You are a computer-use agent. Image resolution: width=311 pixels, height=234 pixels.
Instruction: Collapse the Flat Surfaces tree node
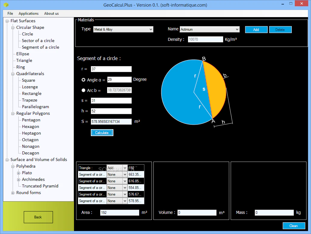click(7, 21)
